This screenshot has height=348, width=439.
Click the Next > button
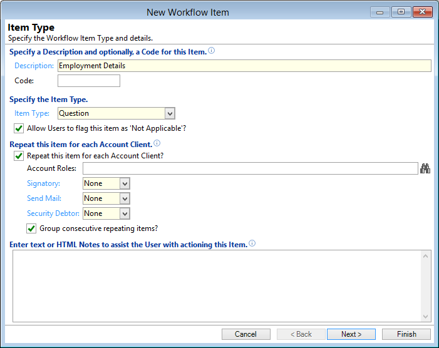[x=351, y=334]
